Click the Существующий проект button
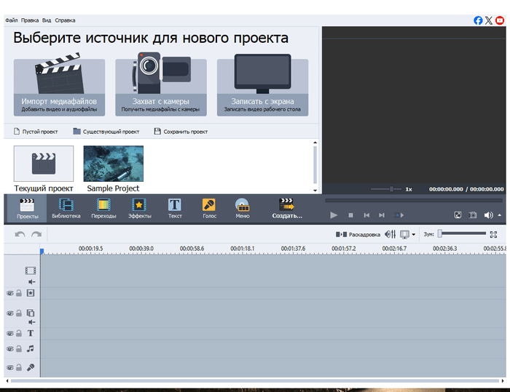This screenshot has height=392, width=510. [x=106, y=132]
